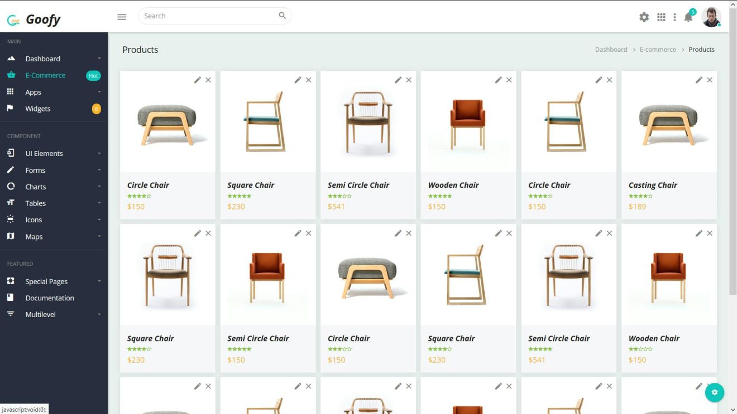The image size is (737, 414).
Task: Go to Dashboard breadcrumb link
Action: click(611, 50)
